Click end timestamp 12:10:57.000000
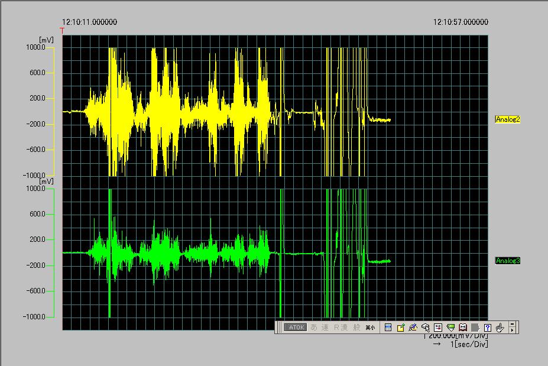This screenshot has height=366, width=548. point(461,22)
